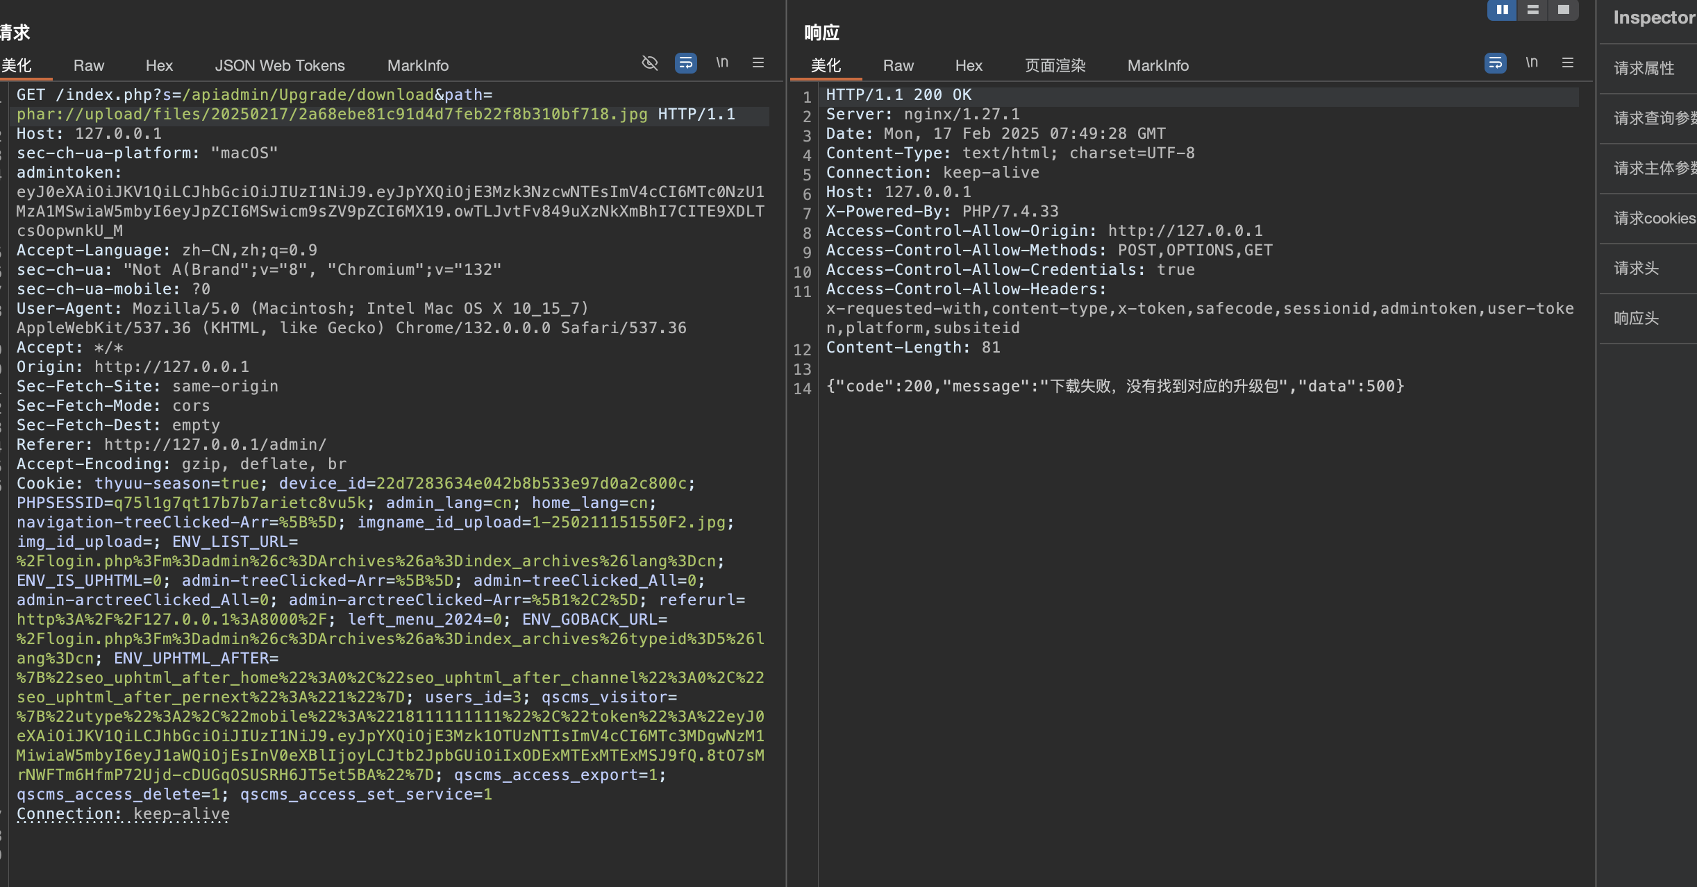Click JSON response body with 下载失败 message
This screenshot has height=887, width=1697.
tap(1115, 386)
